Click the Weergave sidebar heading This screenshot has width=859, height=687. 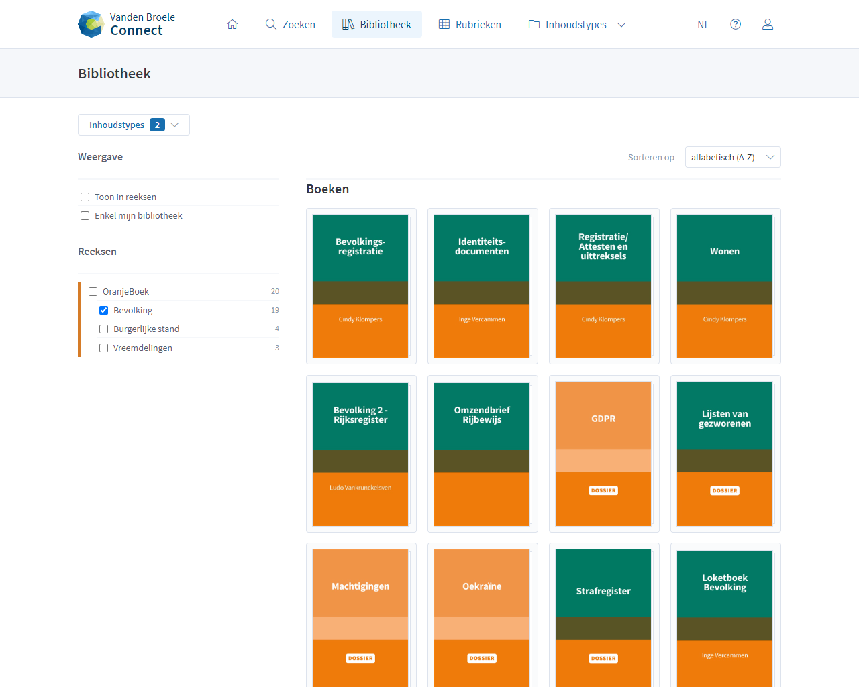101,157
